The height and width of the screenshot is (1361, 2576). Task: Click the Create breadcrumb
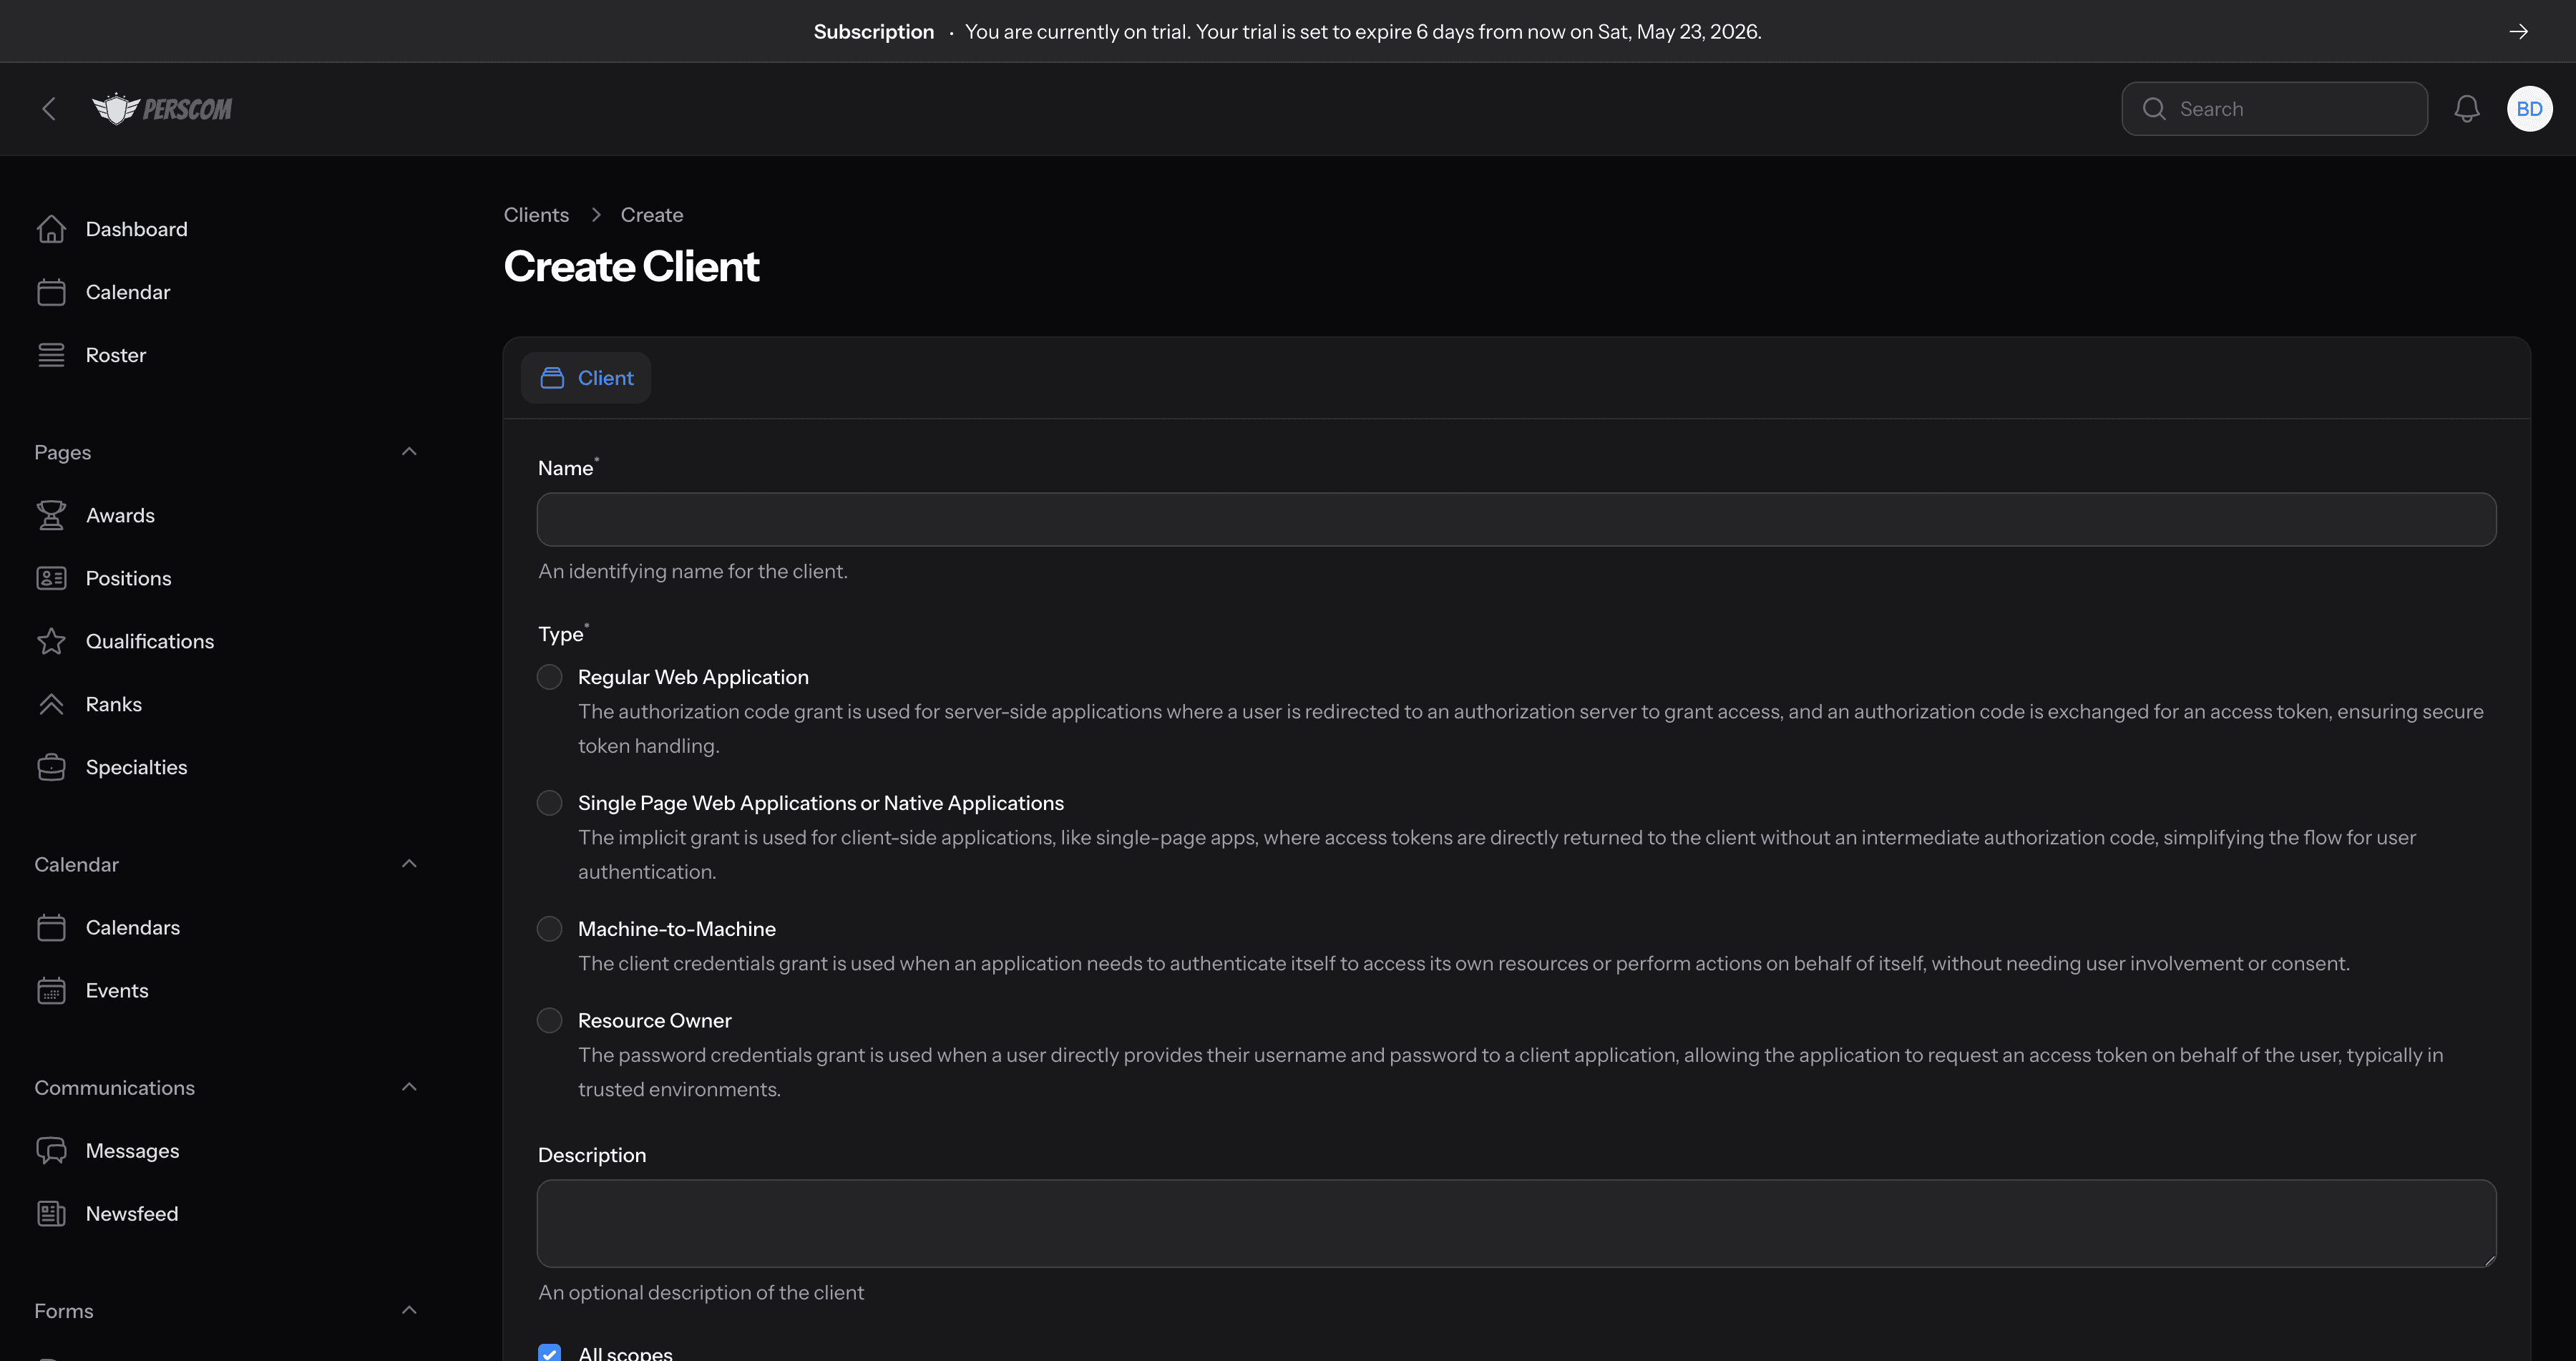tap(652, 215)
